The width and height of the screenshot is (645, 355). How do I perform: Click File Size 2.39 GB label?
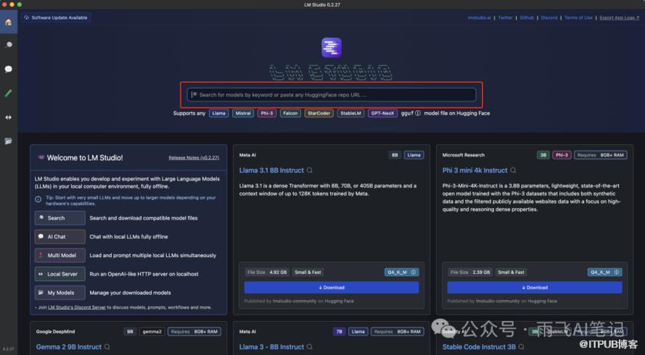[470, 272]
